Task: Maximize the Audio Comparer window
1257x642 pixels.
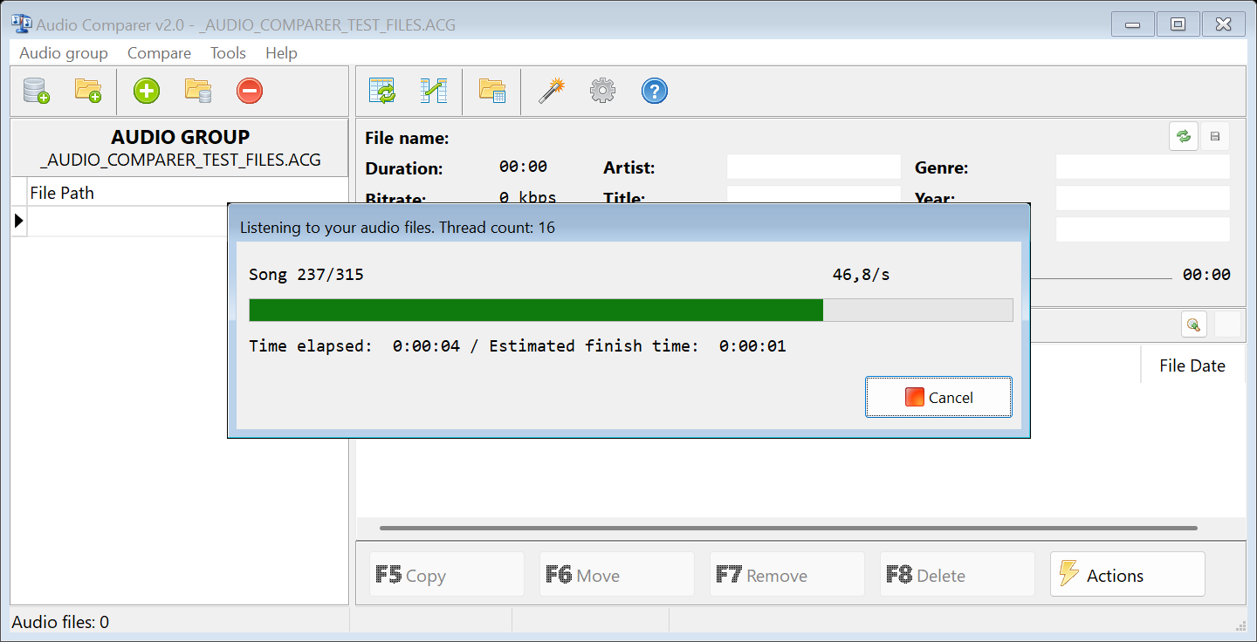Action: (1178, 24)
